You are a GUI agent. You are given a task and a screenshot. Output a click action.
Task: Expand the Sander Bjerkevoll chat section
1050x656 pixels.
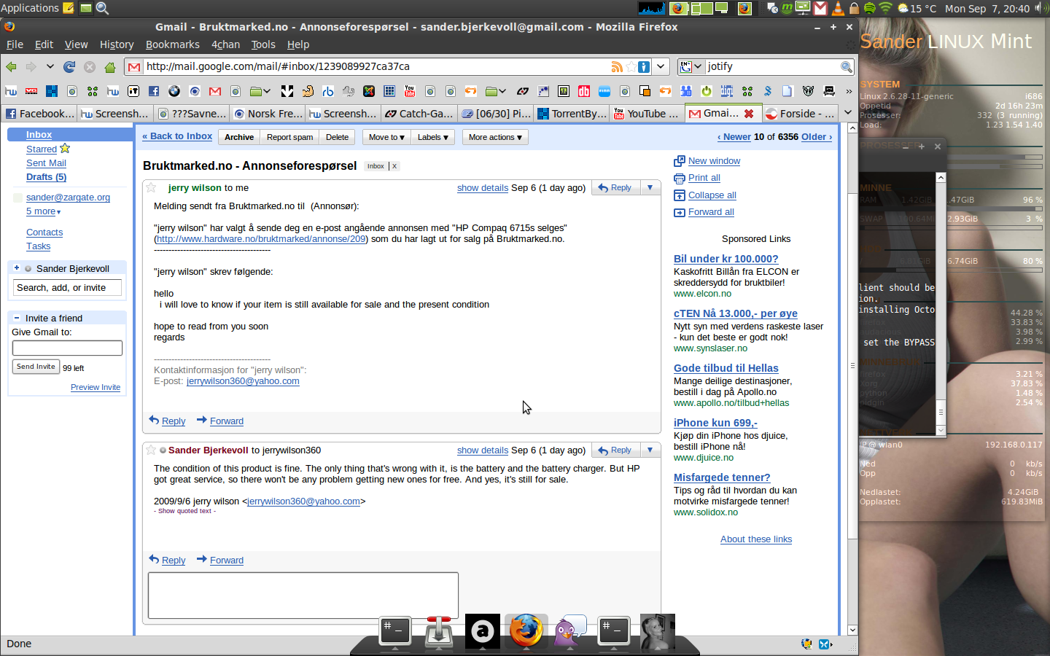click(17, 268)
